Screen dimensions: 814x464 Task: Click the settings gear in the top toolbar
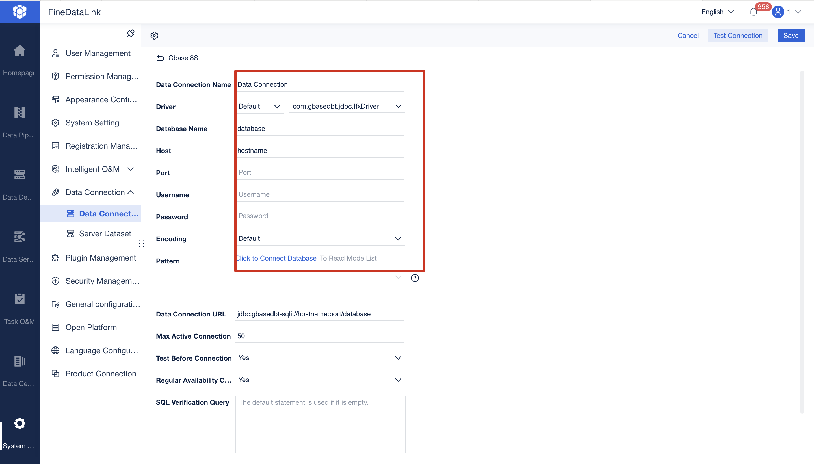[154, 35]
